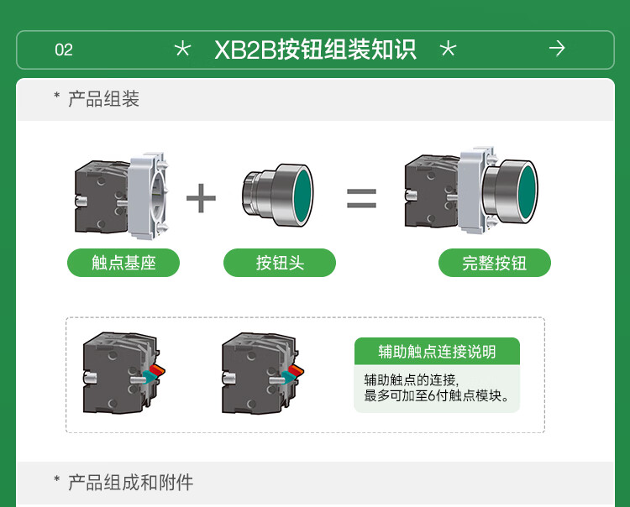Screen dimensions: 630x507
Task: Click the left asterisk beside XB2B title
Action: click(182, 50)
